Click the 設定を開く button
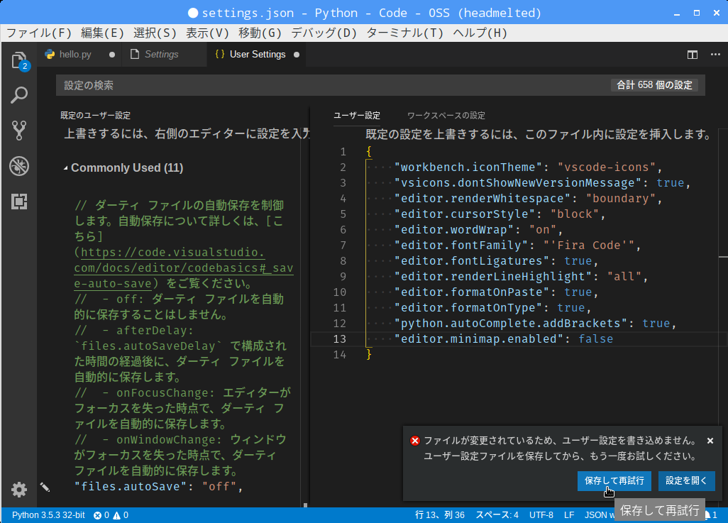This screenshot has height=523, width=728. [x=686, y=480]
